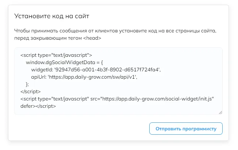The height and width of the screenshot is (150, 238).
Task: Click the init.js script src URL
Action: (x=158, y=99)
